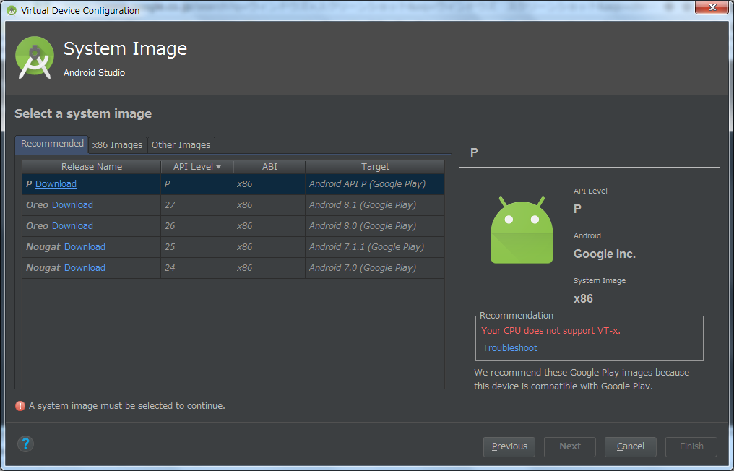Click the Android Studio logo in header
Screen dimensions: 734x471
pyautogui.click(x=35, y=58)
